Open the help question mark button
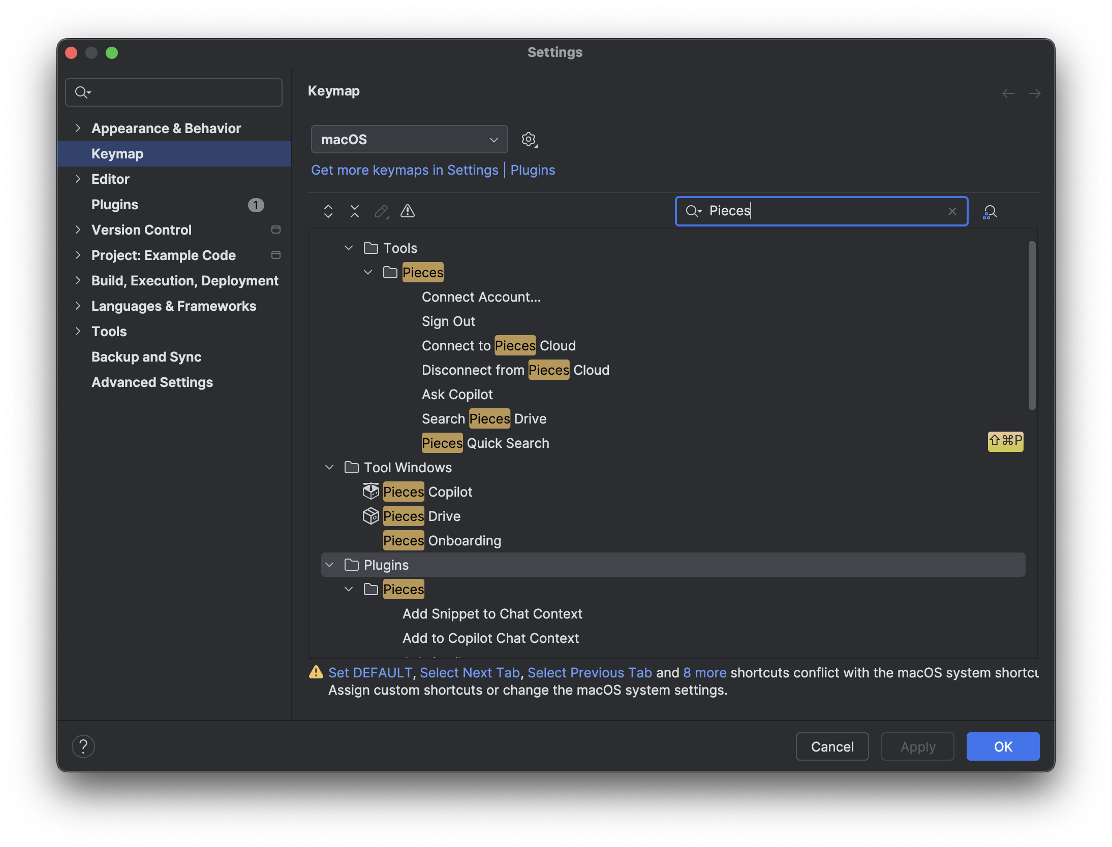Screen dimensions: 1112x847 (x=83, y=746)
